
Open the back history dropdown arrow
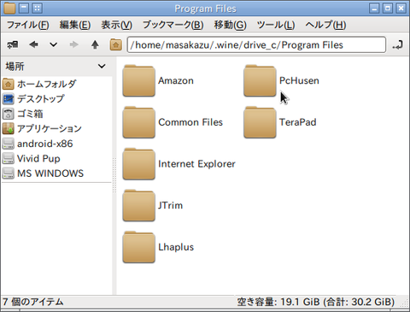pos(53,44)
